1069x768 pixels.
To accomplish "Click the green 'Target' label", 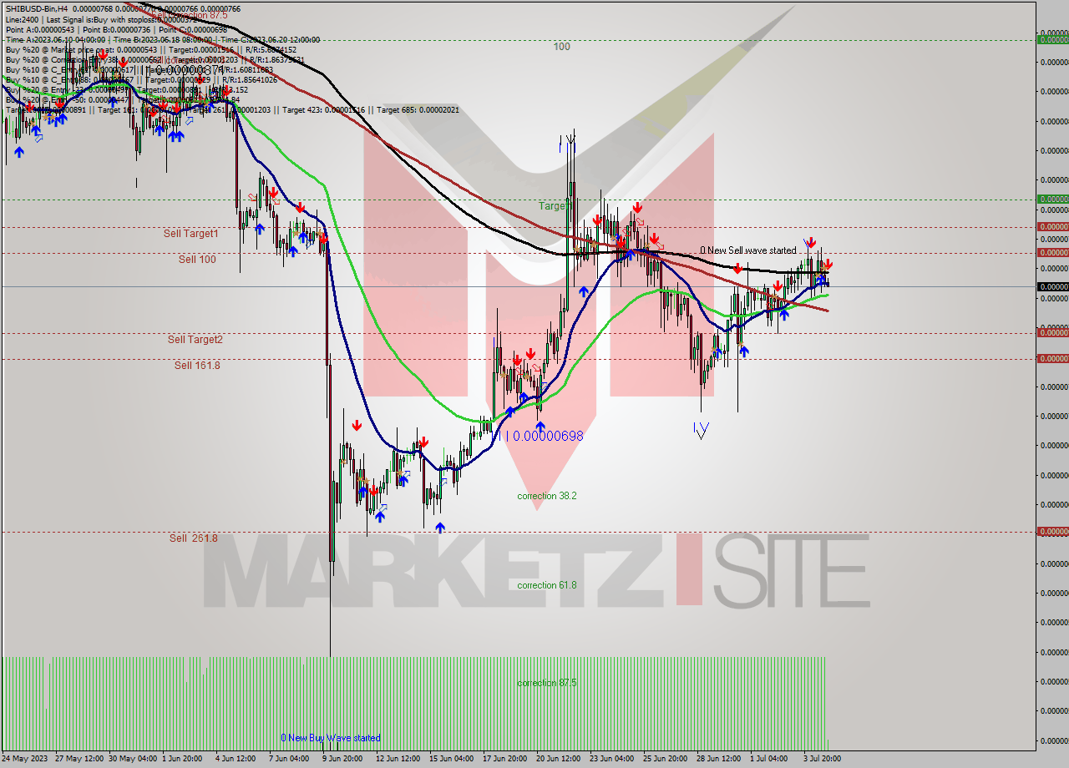I will (x=555, y=205).
